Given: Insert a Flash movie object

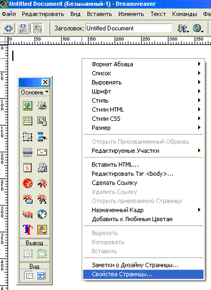Looking at the screenshot, I should [42, 183].
